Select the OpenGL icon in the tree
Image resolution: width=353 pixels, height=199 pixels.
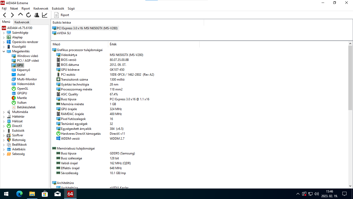tap(14, 89)
